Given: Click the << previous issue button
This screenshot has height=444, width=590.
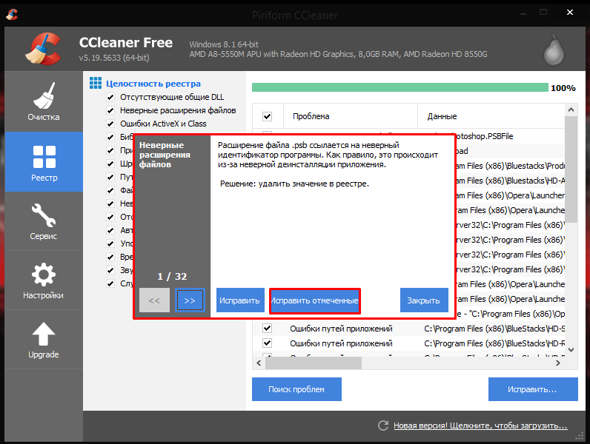Looking at the screenshot, I should coord(154,300).
